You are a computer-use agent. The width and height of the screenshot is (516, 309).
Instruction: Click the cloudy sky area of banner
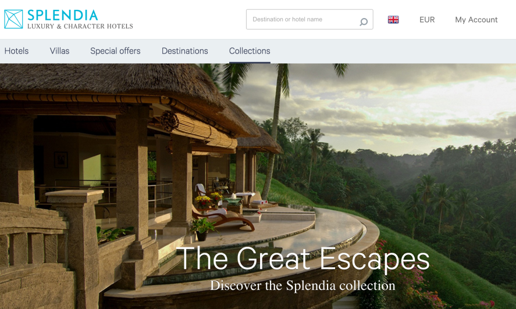click(395, 105)
